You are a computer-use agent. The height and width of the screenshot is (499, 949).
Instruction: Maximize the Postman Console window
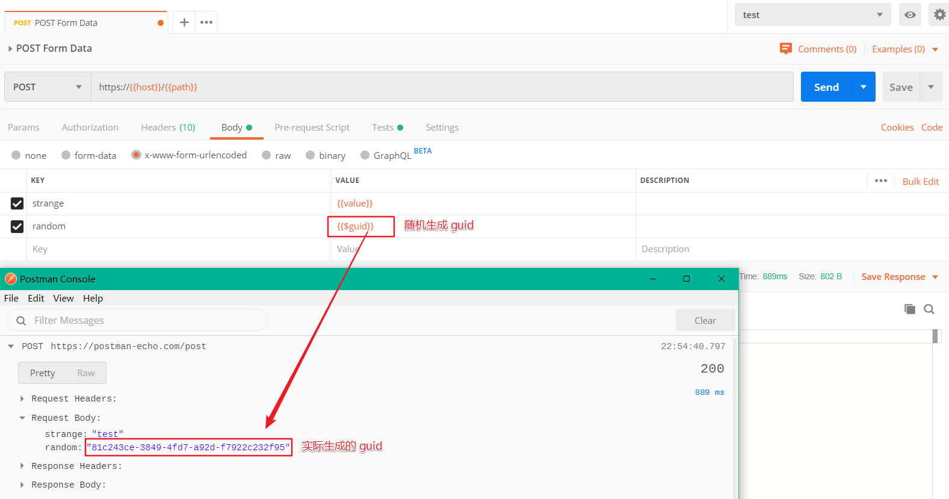pyautogui.click(x=687, y=279)
